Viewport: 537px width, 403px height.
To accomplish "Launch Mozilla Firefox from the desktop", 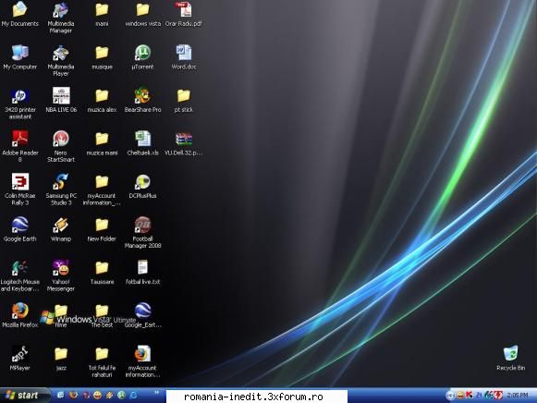I will 19,315.
